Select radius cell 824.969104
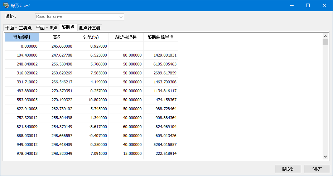Image resolution: width=333 pixels, height=176 pixels. pos(160,127)
